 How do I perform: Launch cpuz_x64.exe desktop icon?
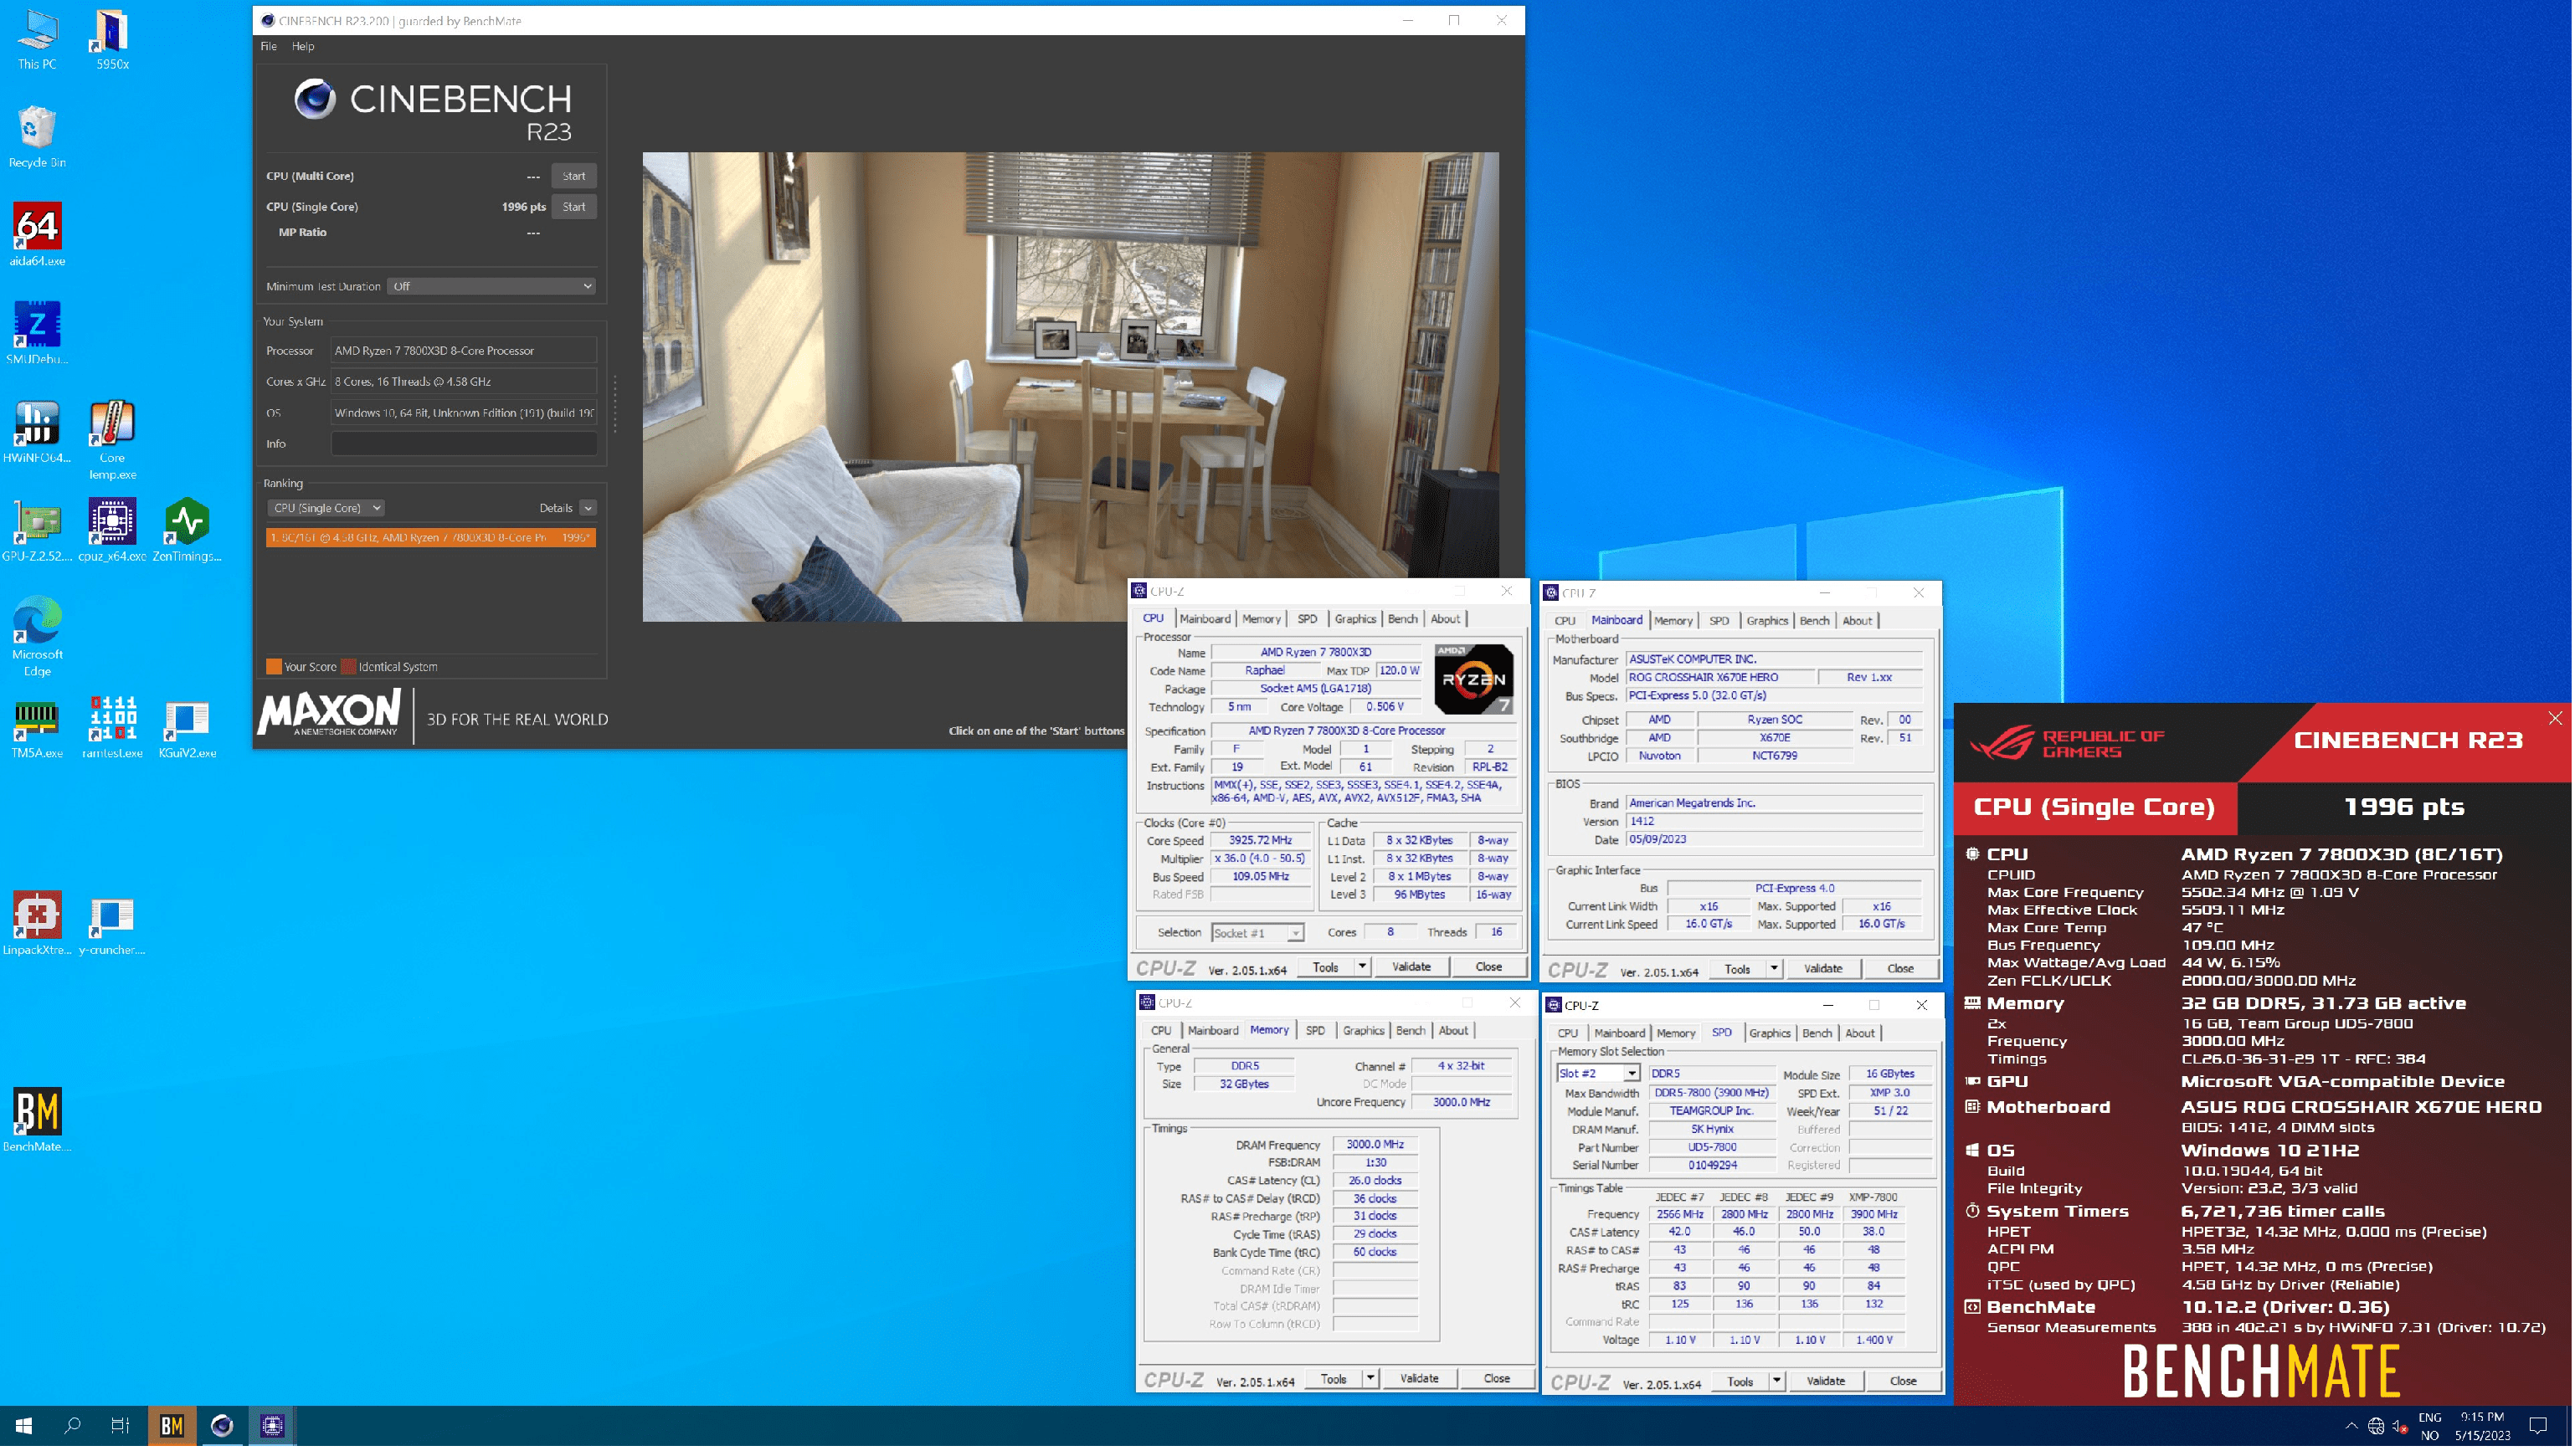pos(112,532)
